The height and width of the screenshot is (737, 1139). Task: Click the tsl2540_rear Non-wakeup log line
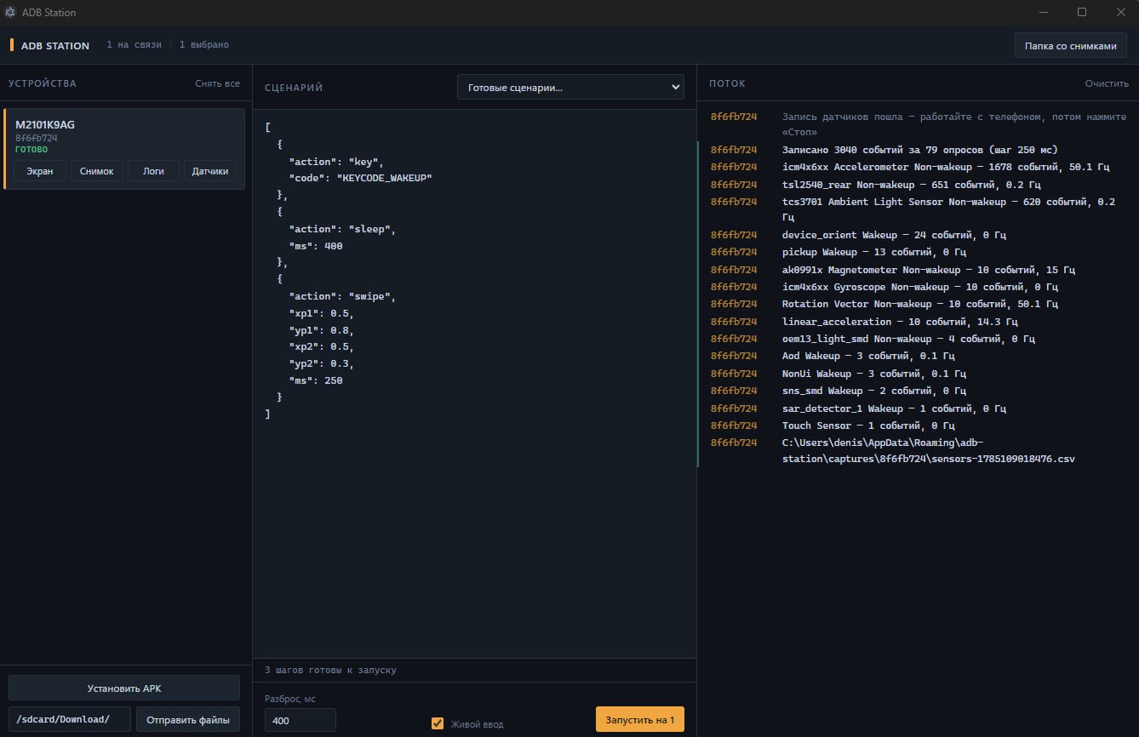912,185
